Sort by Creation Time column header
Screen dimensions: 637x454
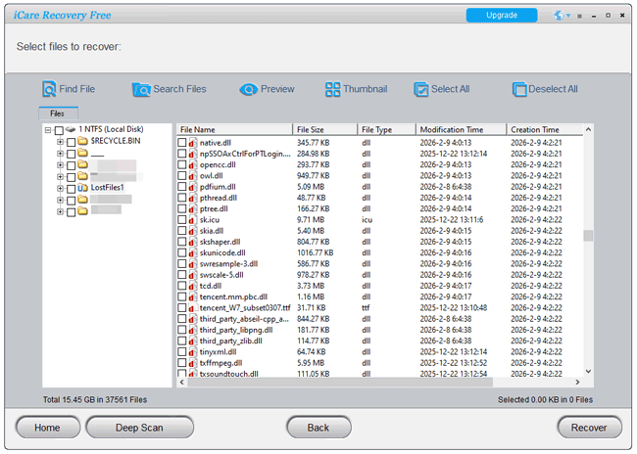click(545, 129)
